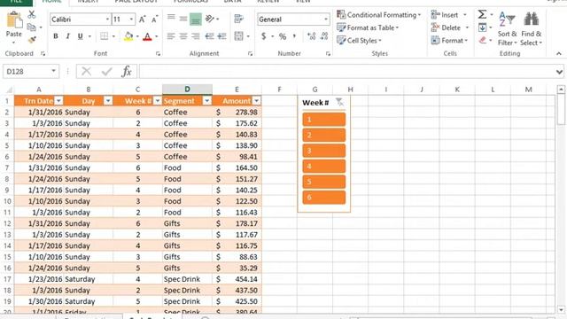Image resolution: width=567 pixels, height=319 pixels.
Task: Open the Trn Date column filter
Action: click(x=59, y=101)
